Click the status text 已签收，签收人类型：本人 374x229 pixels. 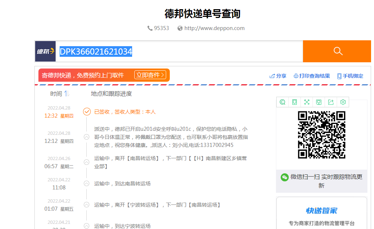pyautogui.click(x=125, y=112)
